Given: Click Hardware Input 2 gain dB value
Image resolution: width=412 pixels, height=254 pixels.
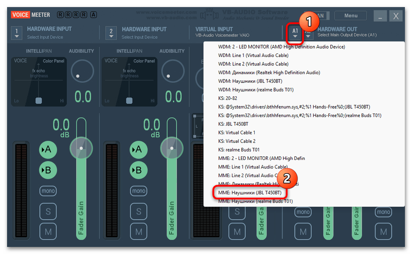Looking at the screenshot, I should click(x=152, y=128).
